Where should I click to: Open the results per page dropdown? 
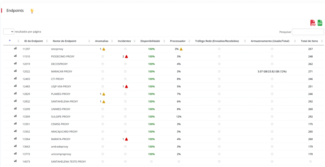[x=9, y=31]
